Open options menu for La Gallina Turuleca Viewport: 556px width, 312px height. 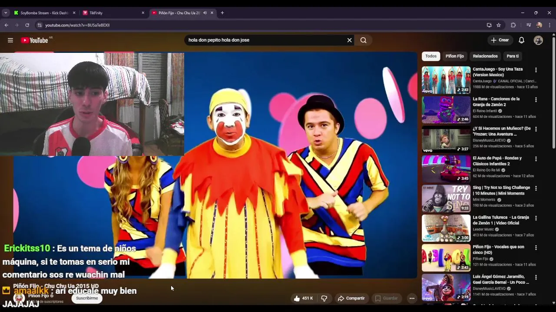click(536, 218)
